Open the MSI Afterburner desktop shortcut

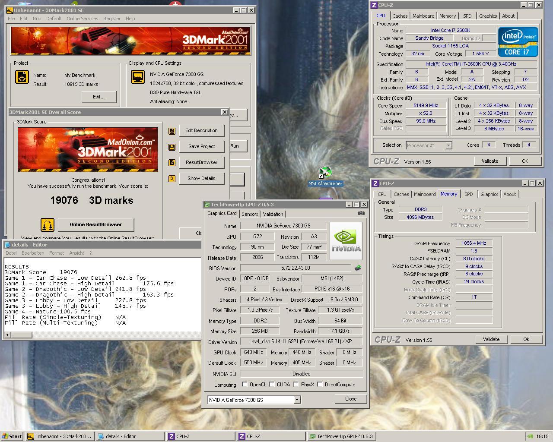[325, 176]
